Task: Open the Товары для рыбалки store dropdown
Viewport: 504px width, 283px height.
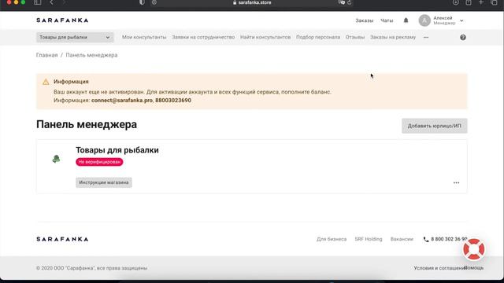Action: (75, 37)
